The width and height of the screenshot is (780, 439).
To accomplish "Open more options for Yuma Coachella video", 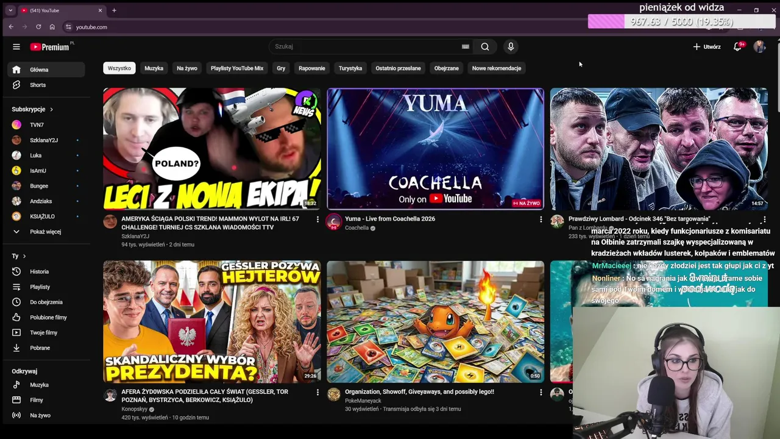I will pyautogui.click(x=541, y=220).
